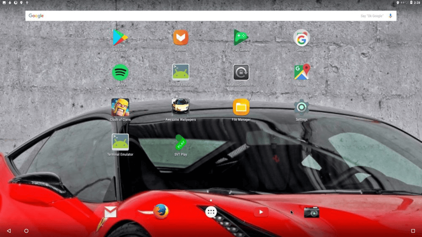The height and width of the screenshot is (237, 422).
Task: Click the USB debugging notification icon
Action: point(27,3)
